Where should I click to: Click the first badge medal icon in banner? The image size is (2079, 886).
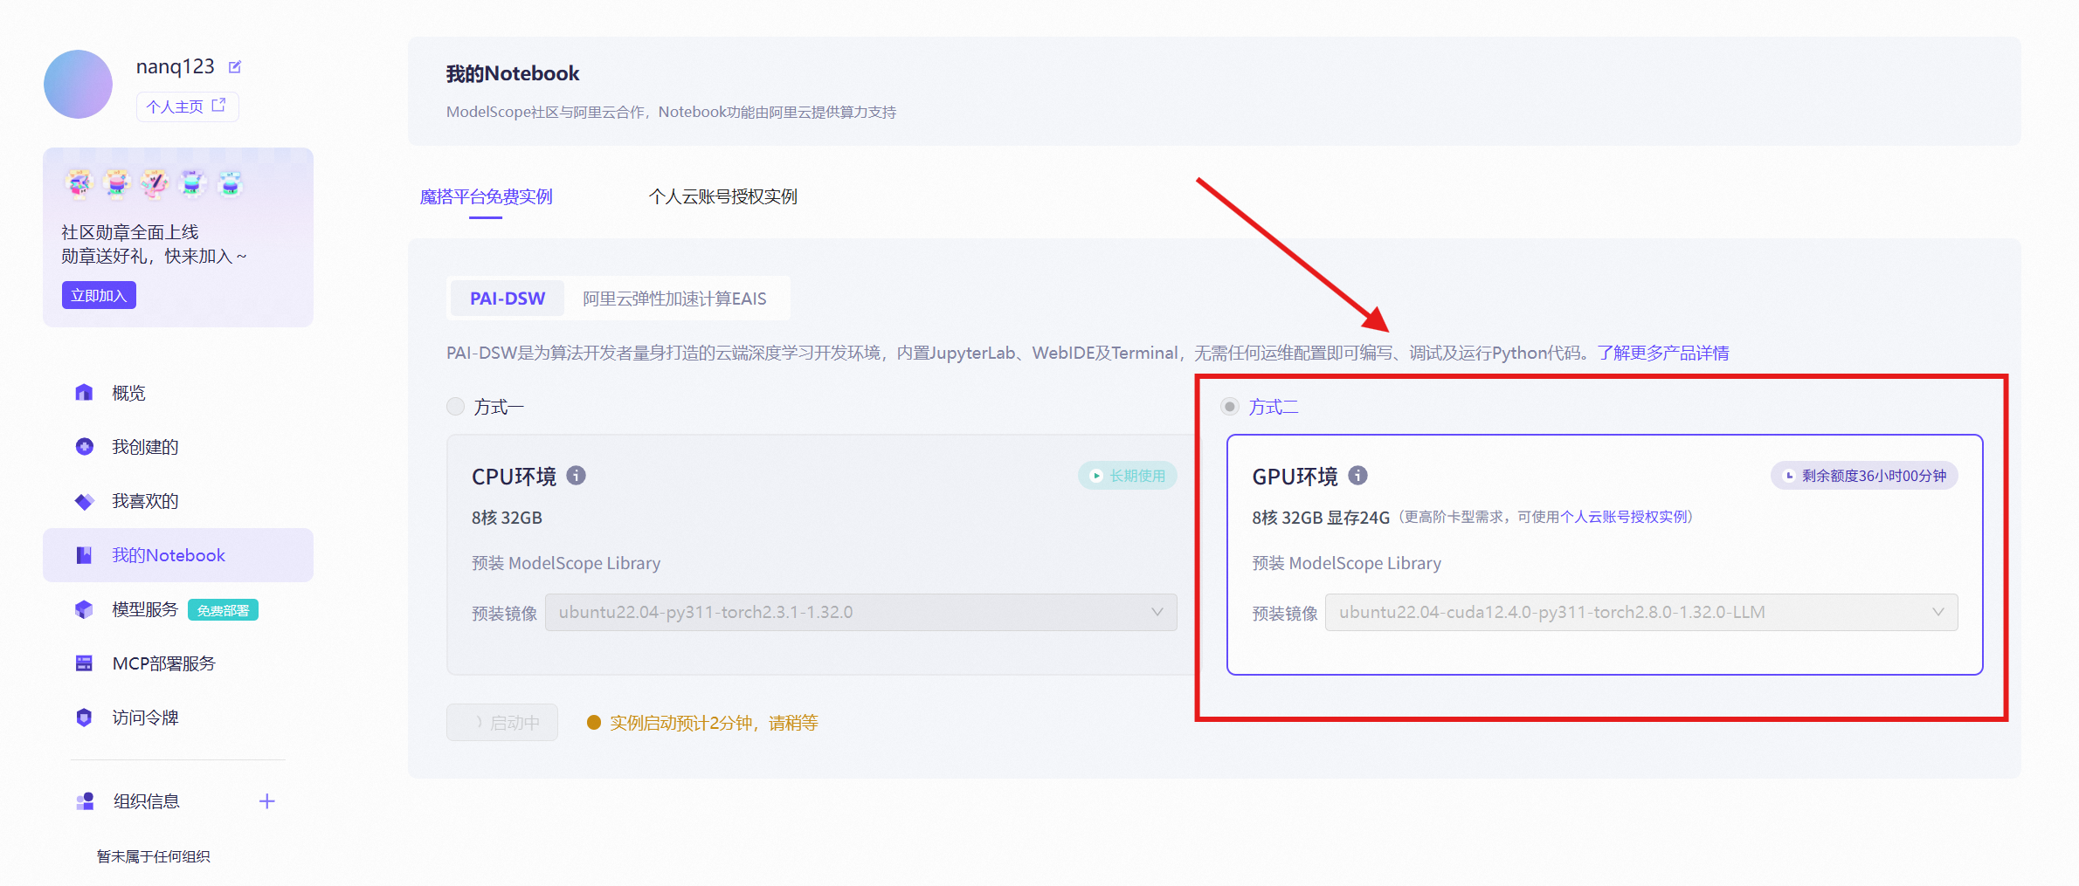[x=79, y=183]
